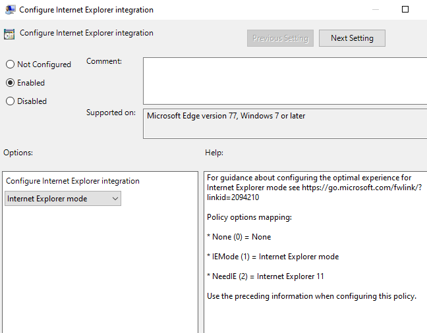Click the 'Options:' label
Screen dimensions: 427x333
point(18,153)
